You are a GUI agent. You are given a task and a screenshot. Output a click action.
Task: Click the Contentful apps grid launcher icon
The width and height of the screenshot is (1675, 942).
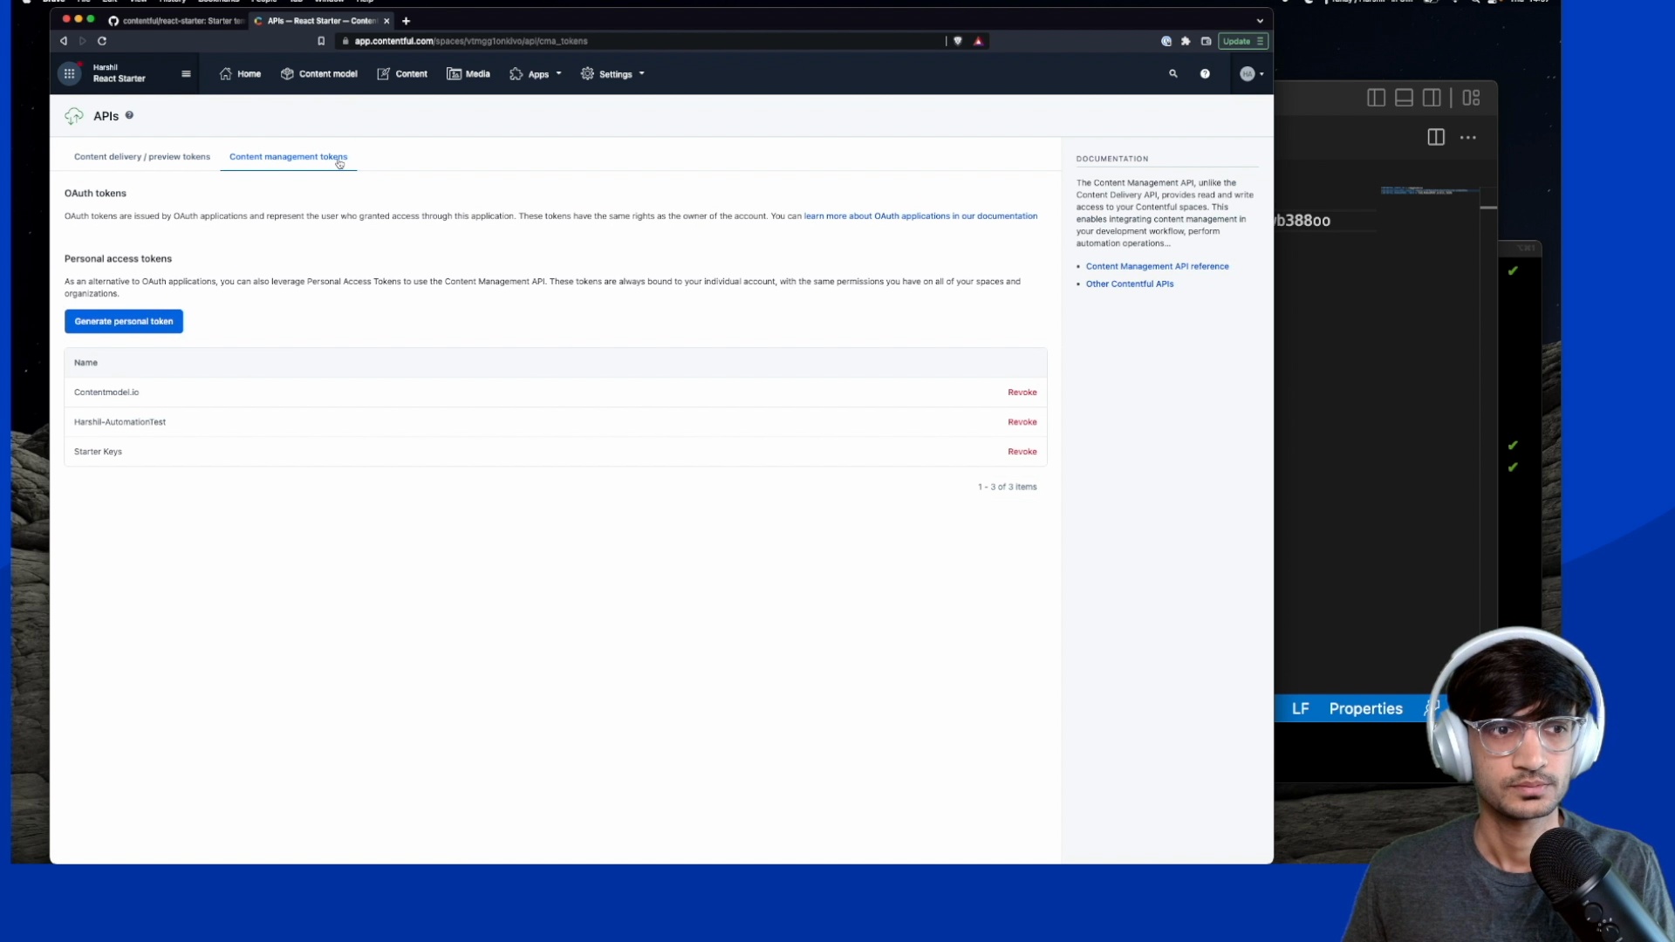coord(69,74)
